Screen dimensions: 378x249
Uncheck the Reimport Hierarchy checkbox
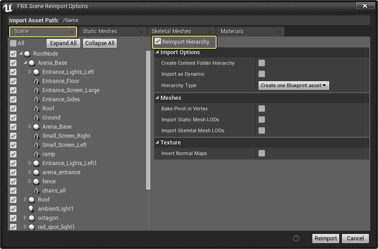158,42
